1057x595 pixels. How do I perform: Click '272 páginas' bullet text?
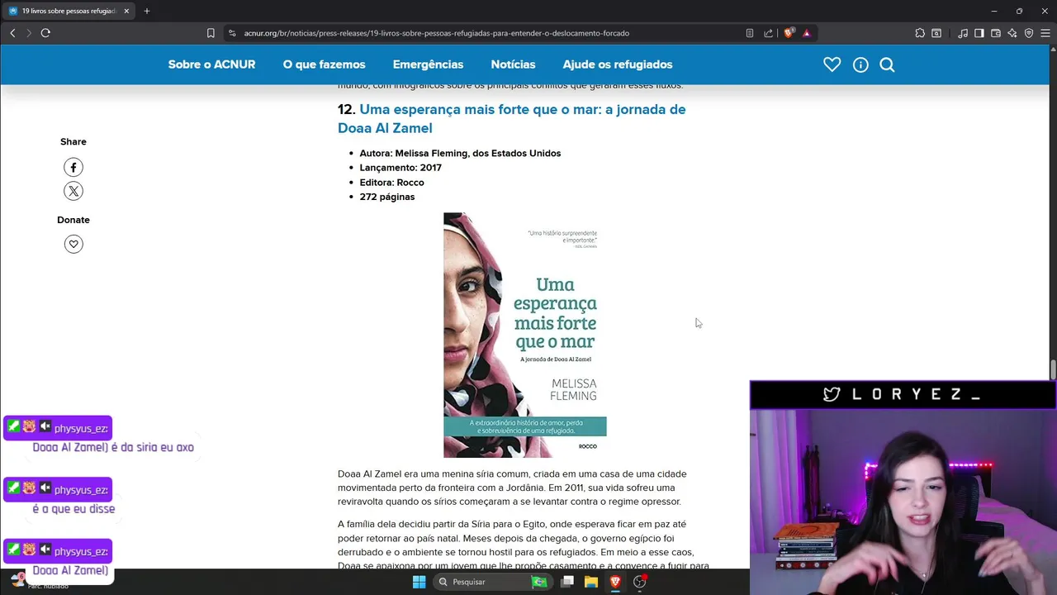pos(387,197)
